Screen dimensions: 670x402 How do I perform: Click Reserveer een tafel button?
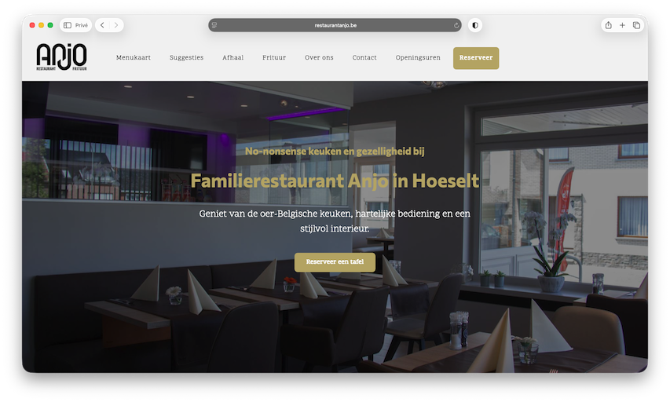coord(335,262)
